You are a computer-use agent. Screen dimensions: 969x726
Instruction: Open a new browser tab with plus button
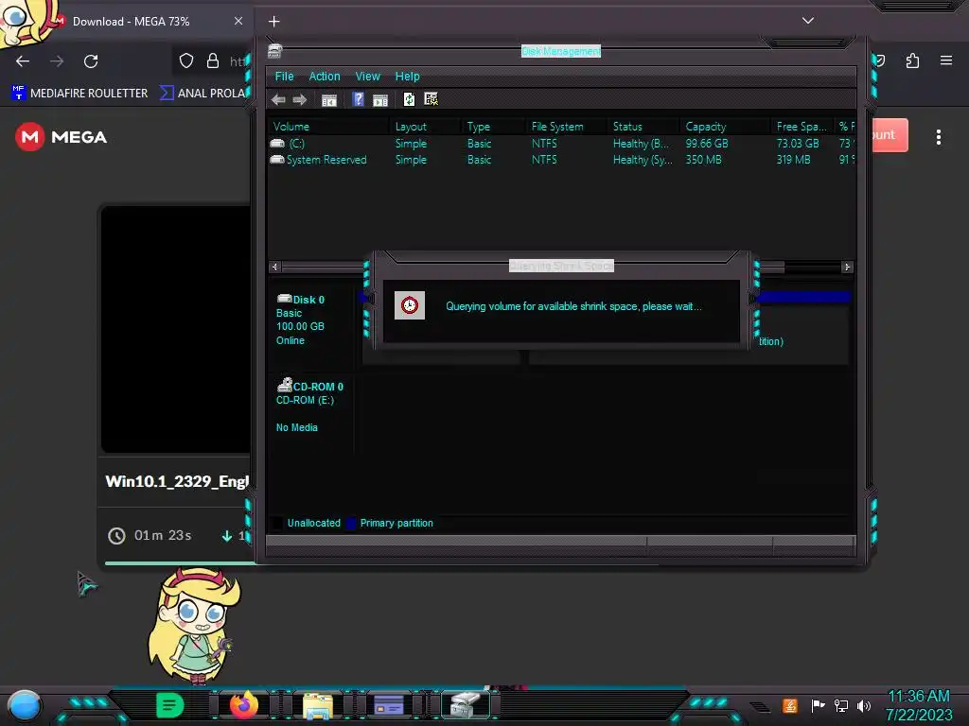pyautogui.click(x=273, y=22)
